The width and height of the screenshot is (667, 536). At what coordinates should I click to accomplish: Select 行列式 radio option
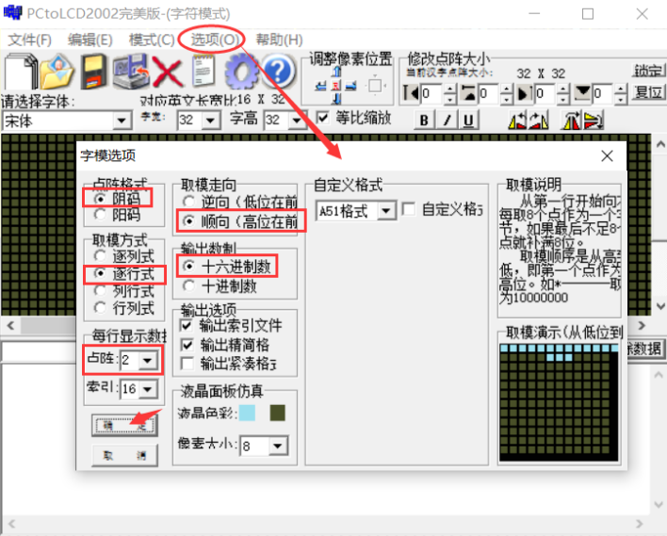pos(100,307)
